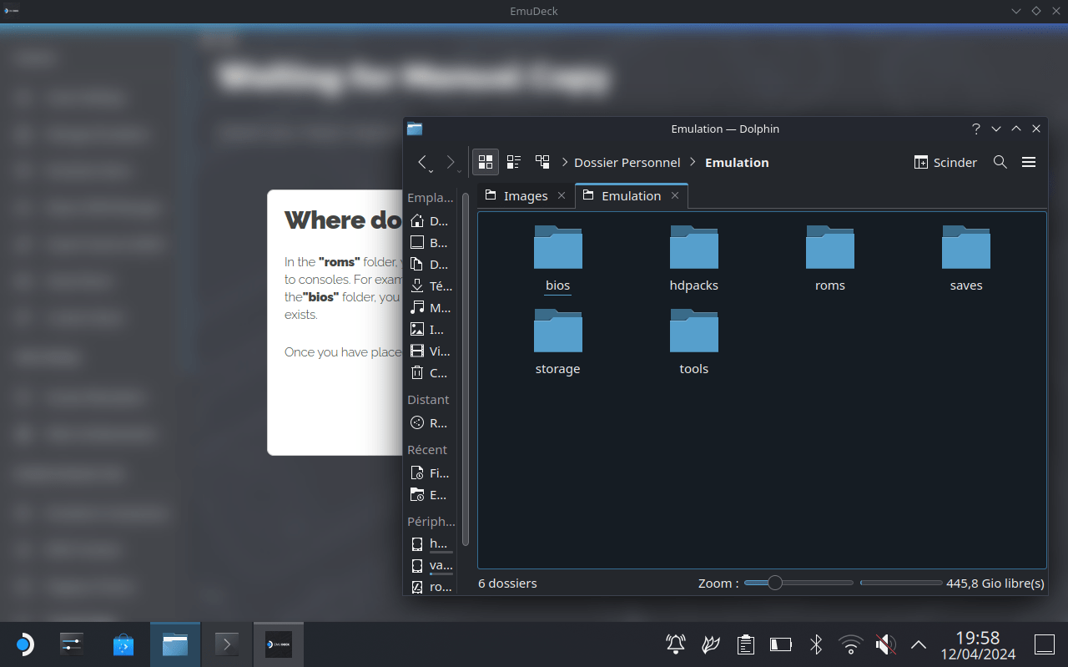
Task: Open the documents place with the pages icon
Action: (x=430, y=265)
